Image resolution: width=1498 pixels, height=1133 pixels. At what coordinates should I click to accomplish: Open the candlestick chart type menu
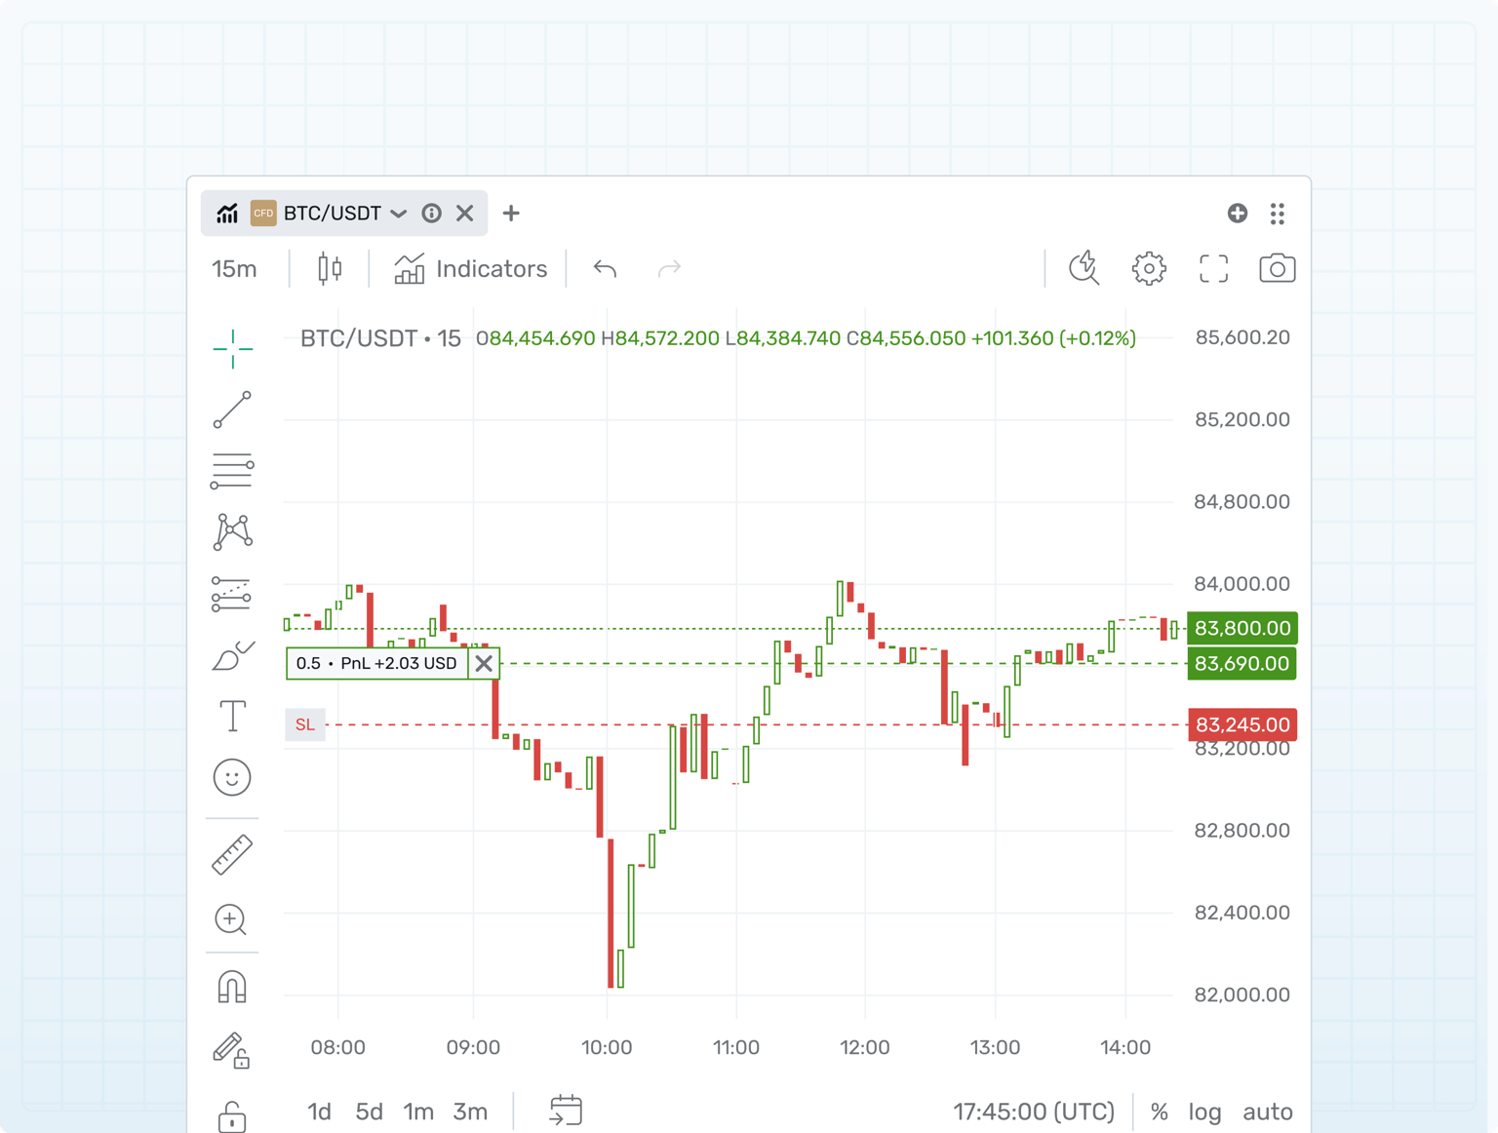pos(330,268)
